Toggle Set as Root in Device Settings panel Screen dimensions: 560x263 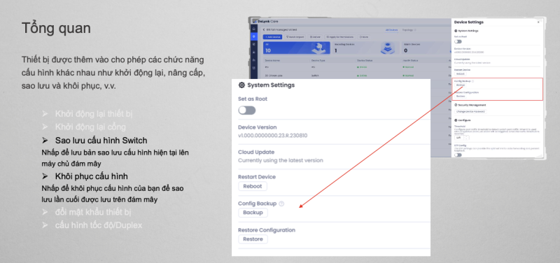click(458, 42)
